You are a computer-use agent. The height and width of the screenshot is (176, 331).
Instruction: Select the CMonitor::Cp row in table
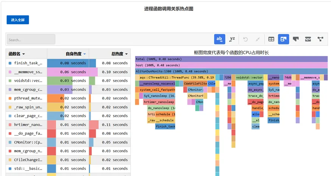[x=68, y=142]
